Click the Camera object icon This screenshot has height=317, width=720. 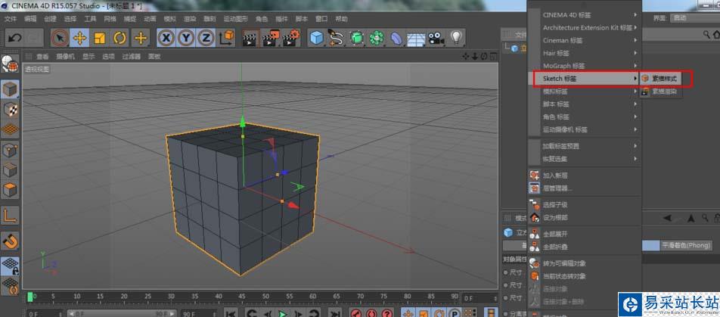point(436,37)
